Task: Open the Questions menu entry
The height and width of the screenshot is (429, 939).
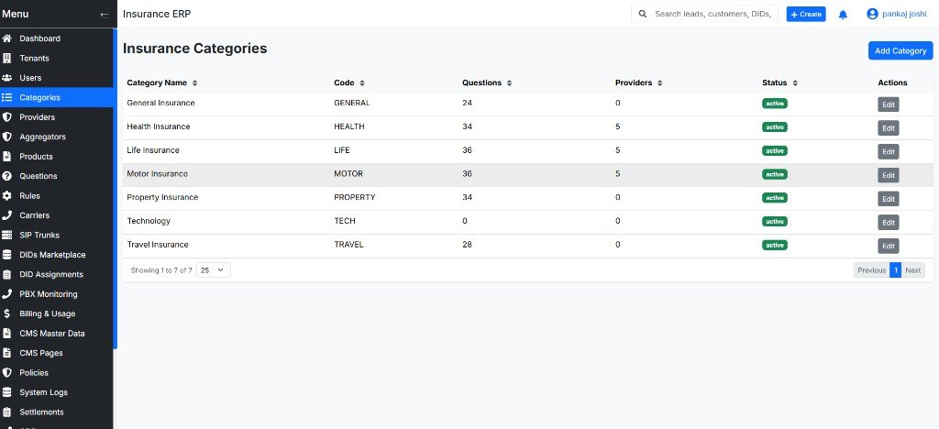Action: [x=56, y=176]
